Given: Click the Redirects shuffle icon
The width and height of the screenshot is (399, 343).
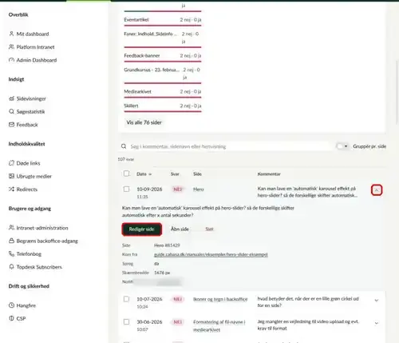Looking at the screenshot, I should [x=11, y=189].
